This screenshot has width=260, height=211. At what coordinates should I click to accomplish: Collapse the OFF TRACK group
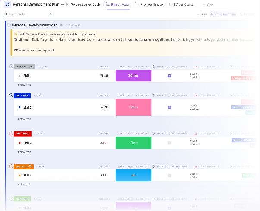[x=11, y=133]
